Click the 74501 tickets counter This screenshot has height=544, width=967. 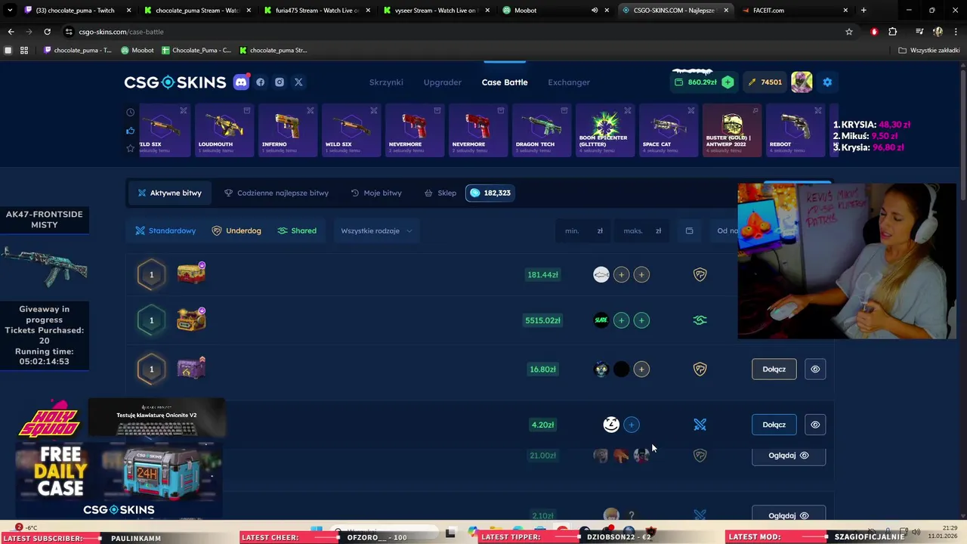(765, 82)
